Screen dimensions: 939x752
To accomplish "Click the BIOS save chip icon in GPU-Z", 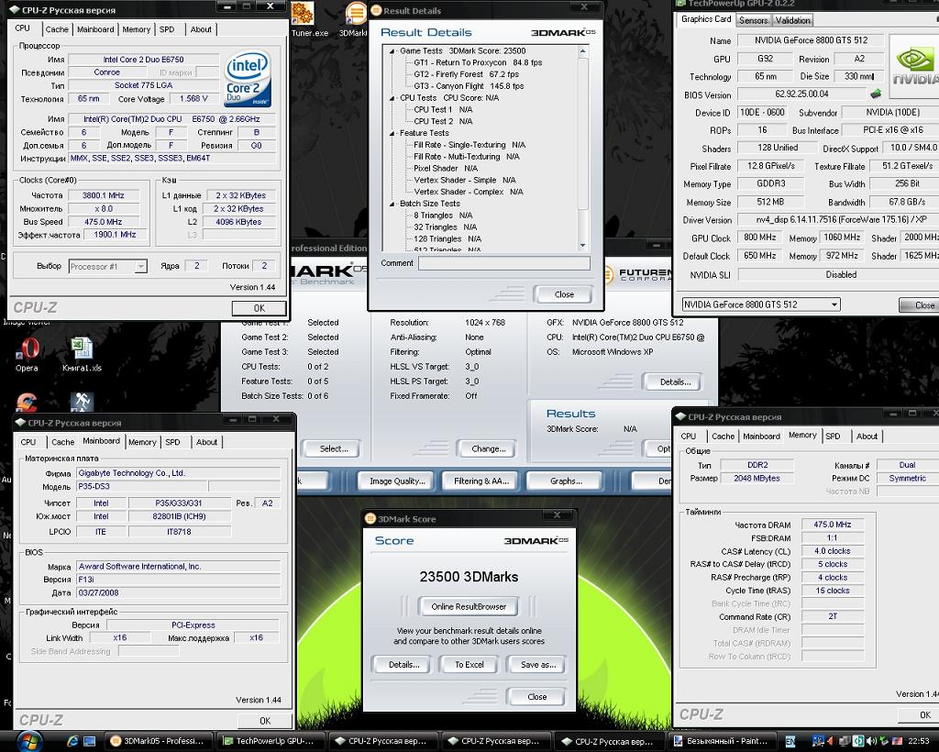I will click(x=876, y=94).
